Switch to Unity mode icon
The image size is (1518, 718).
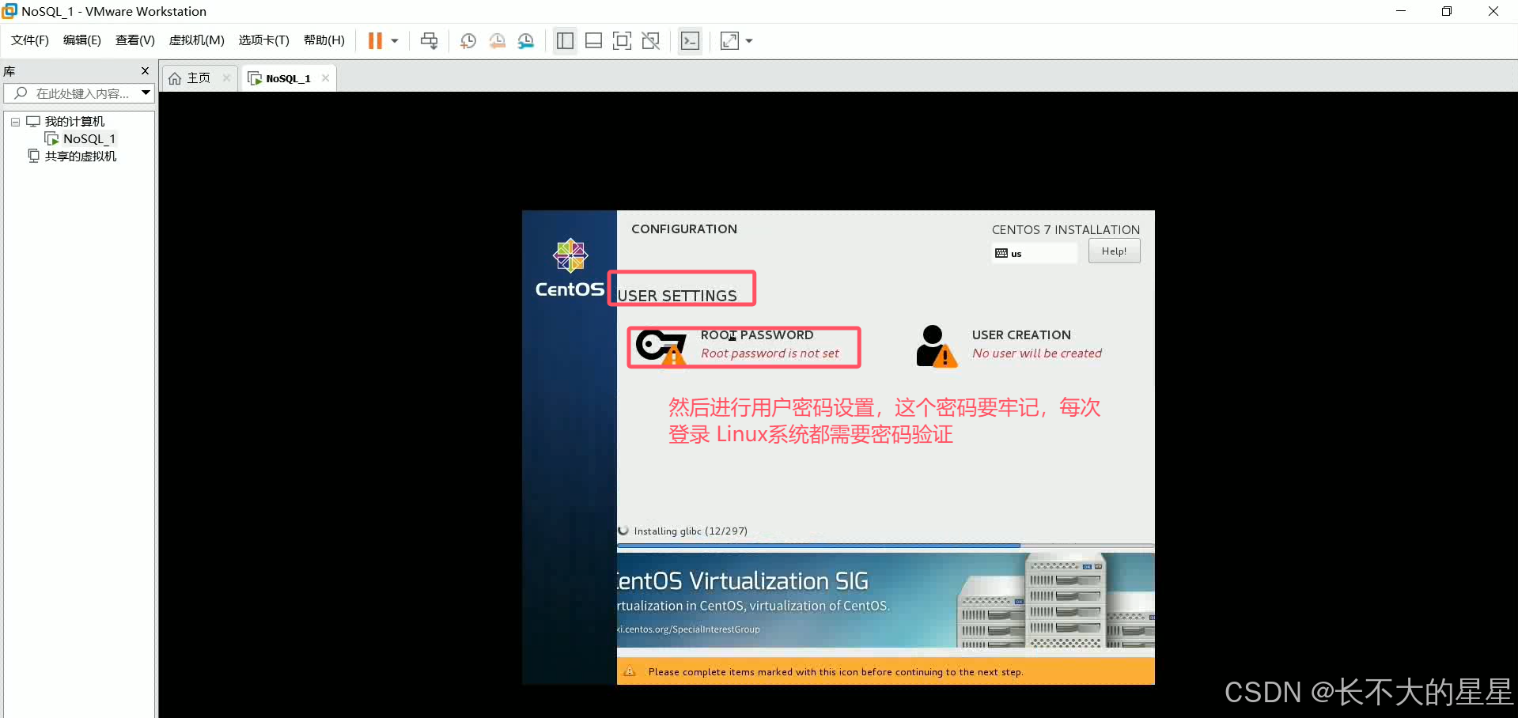(x=651, y=41)
